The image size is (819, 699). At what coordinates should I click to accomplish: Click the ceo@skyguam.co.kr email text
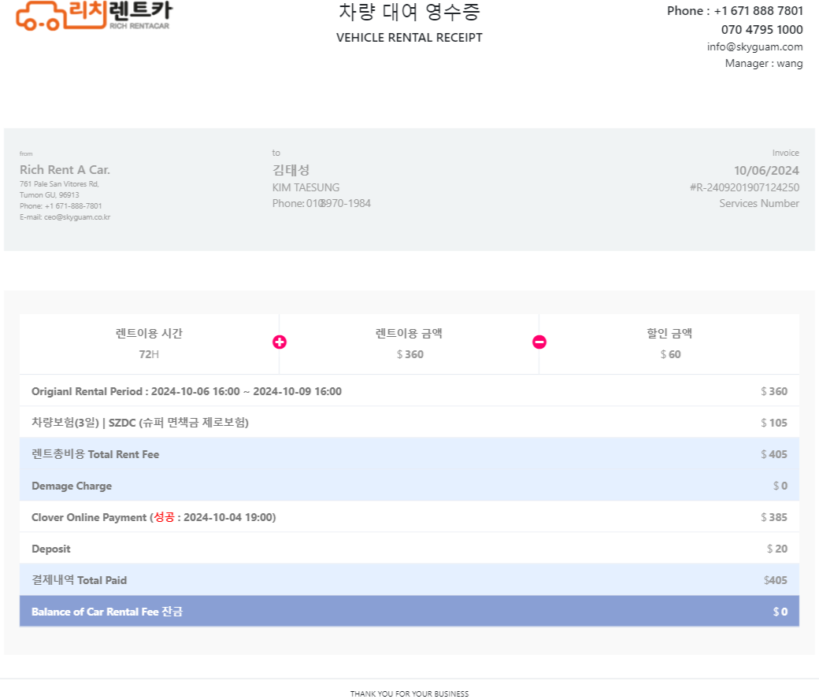point(77,217)
